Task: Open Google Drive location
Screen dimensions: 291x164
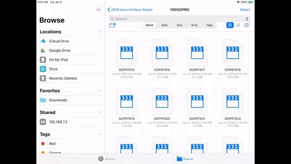Action: (x=70, y=51)
